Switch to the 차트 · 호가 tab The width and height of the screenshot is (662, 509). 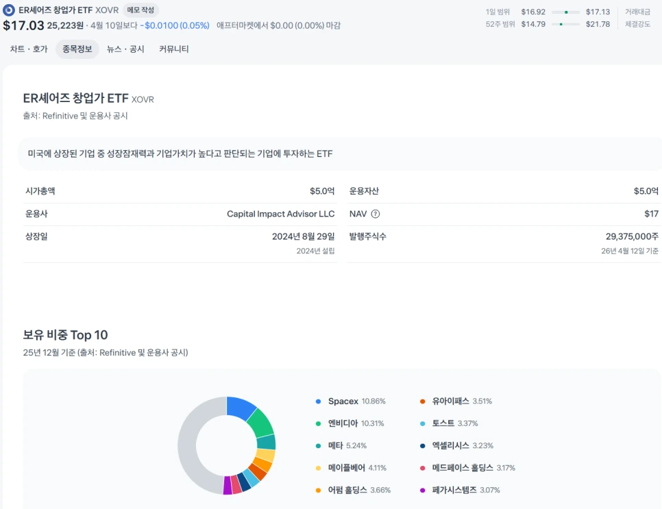click(x=29, y=49)
